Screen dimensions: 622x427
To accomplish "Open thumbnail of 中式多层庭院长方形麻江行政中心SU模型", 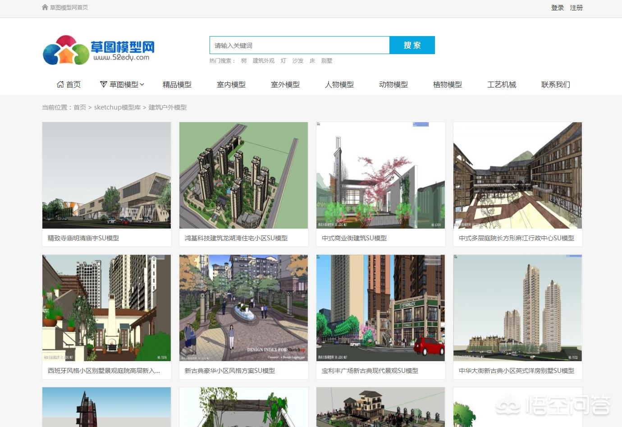I will 518,175.
